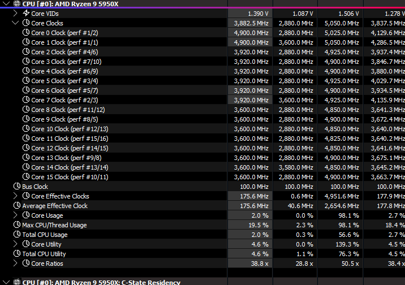Select the Total CPU Usage label

pyautogui.click(x=45, y=235)
